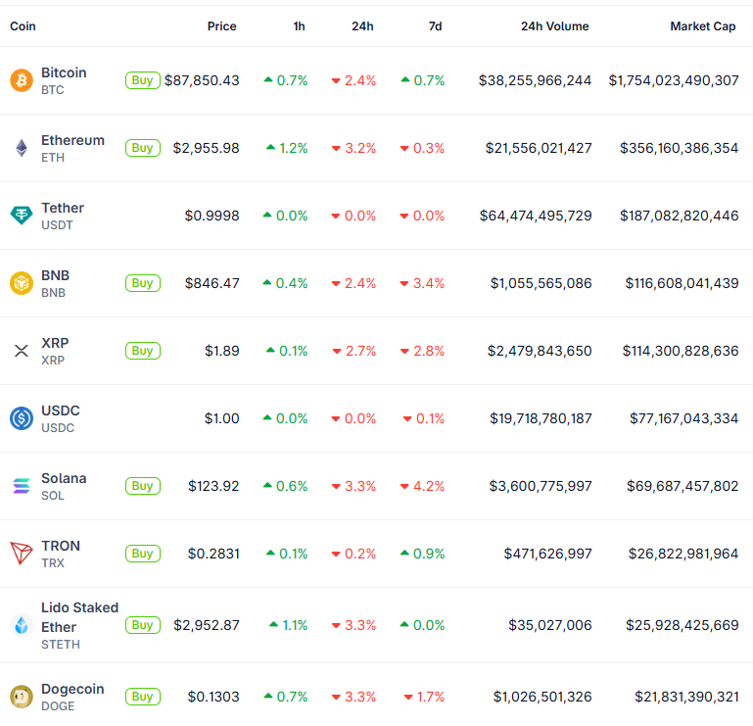Image resolution: width=753 pixels, height=726 pixels.
Task: Click the XRP logo icon
Action: click(x=21, y=351)
